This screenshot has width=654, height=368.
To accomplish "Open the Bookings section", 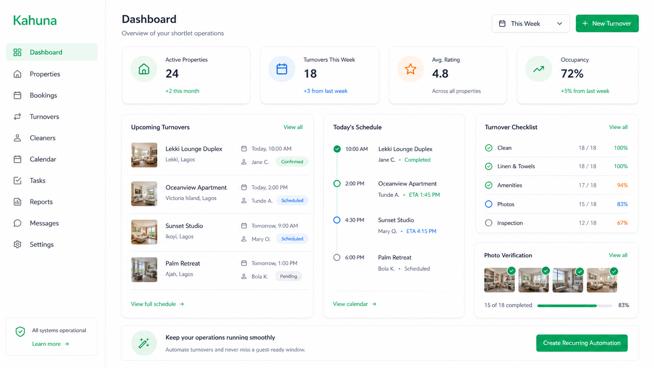I will click(x=52, y=95).
